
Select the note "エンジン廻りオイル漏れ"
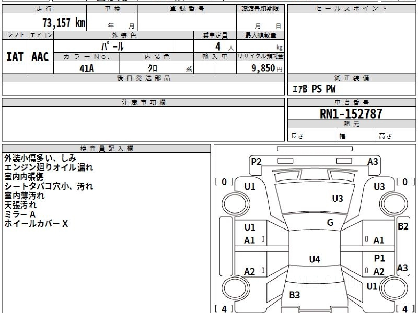49,168
